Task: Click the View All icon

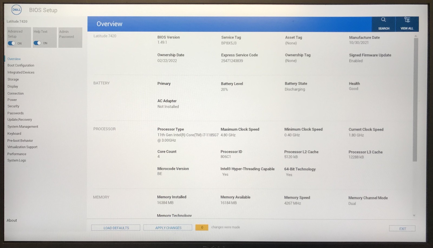Action: (407, 24)
